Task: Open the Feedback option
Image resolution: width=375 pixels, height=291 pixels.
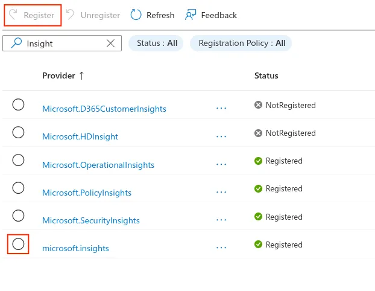Action: point(210,15)
